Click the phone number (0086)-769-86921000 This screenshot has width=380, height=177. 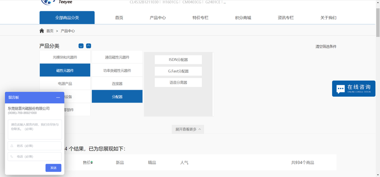pyautogui.click(x=22, y=113)
